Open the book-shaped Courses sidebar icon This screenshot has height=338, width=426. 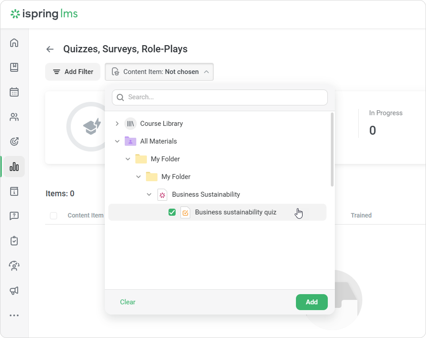[14, 67]
